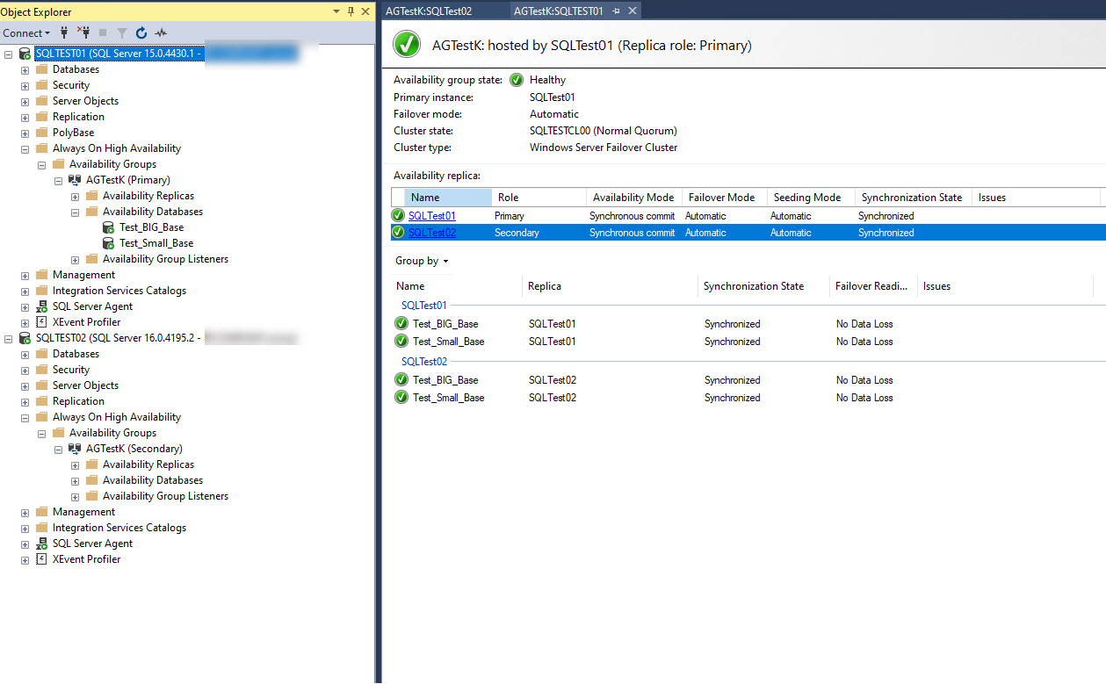Click the Test_BIG_Base database icon in tree
Image resolution: width=1106 pixels, height=684 pixels.
109,227
